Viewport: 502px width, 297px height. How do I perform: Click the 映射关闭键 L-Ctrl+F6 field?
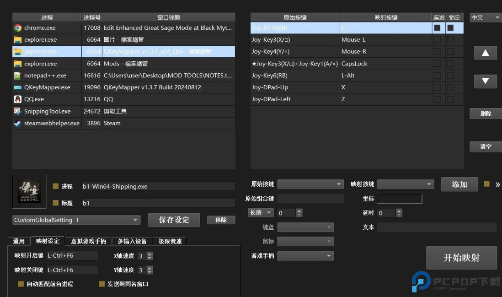tap(72, 270)
